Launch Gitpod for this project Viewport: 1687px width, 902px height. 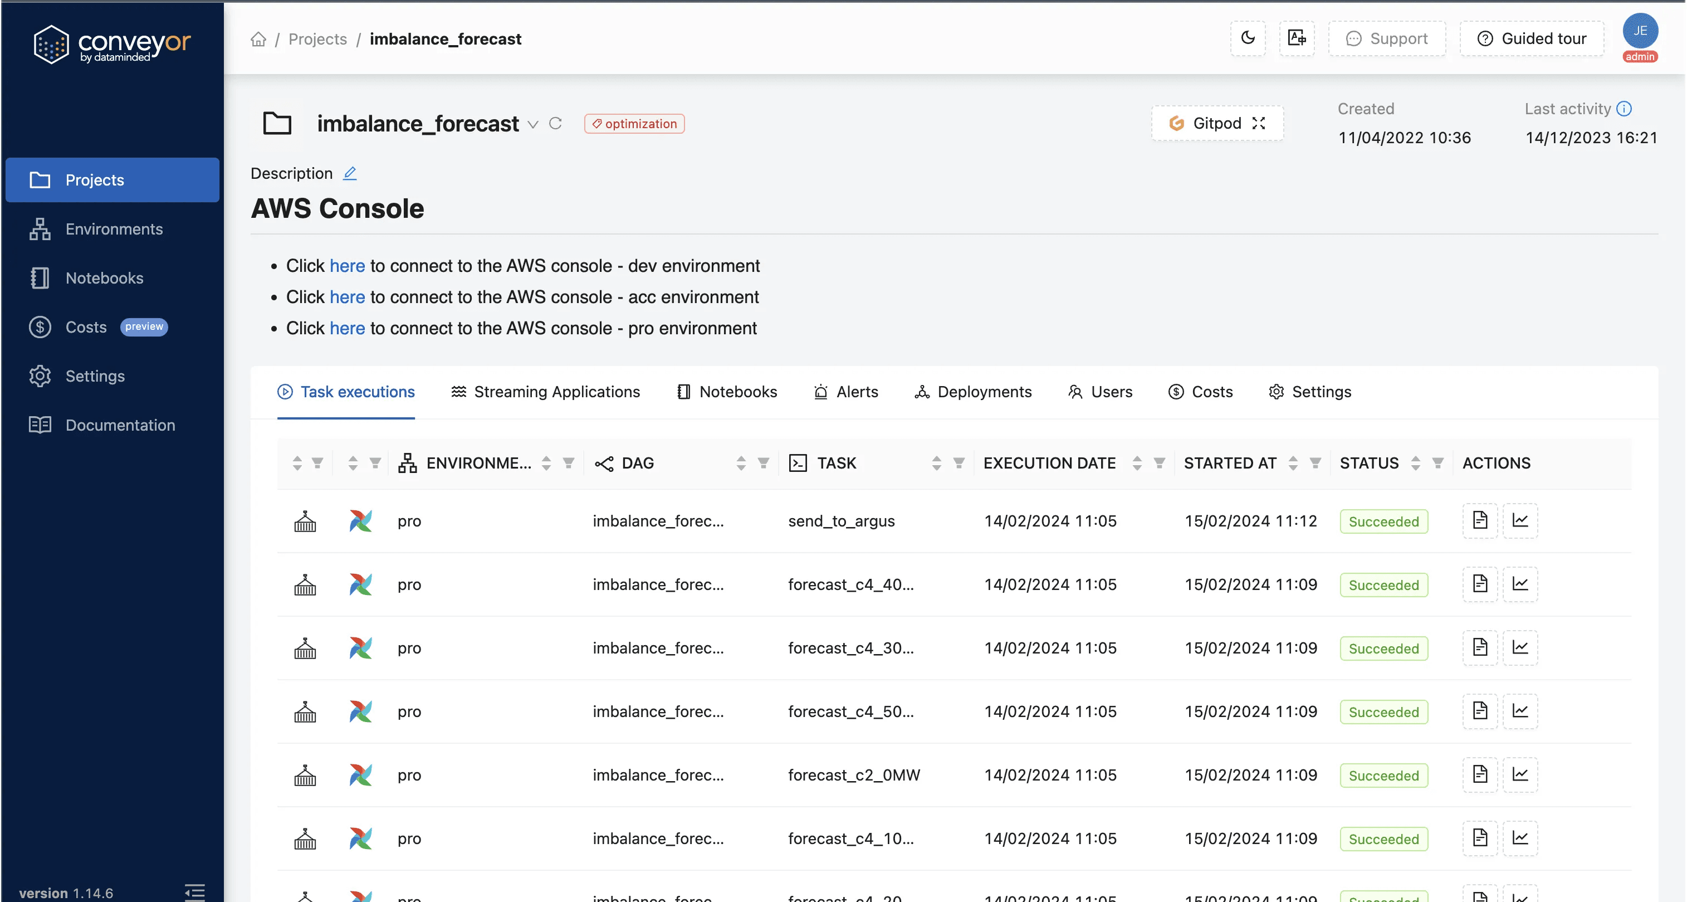coord(1217,123)
